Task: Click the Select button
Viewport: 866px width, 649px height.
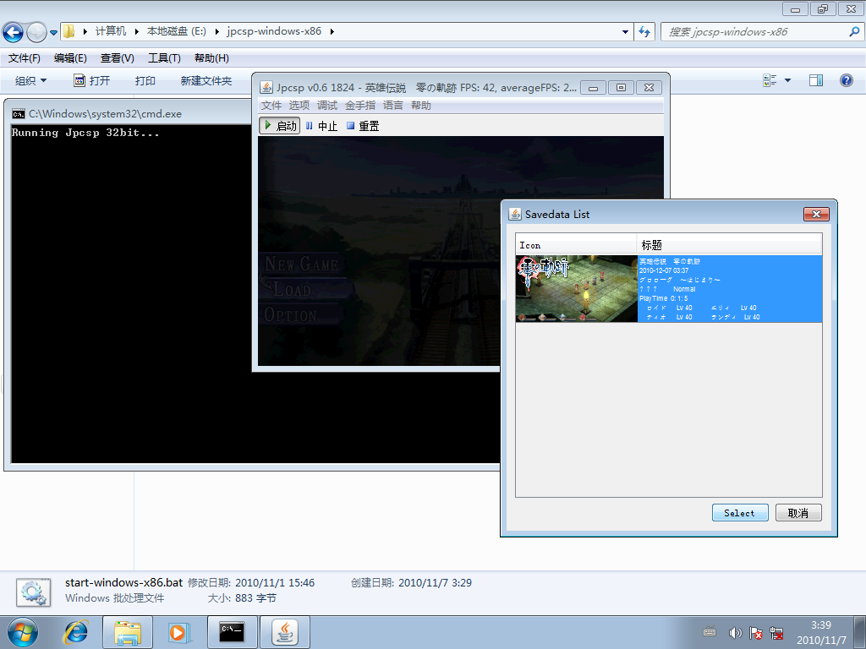Action: [x=739, y=513]
